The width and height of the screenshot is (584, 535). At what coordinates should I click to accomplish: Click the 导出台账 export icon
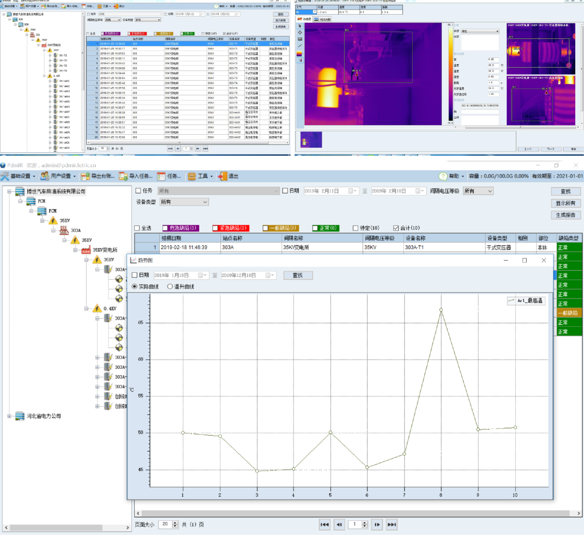point(85,176)
